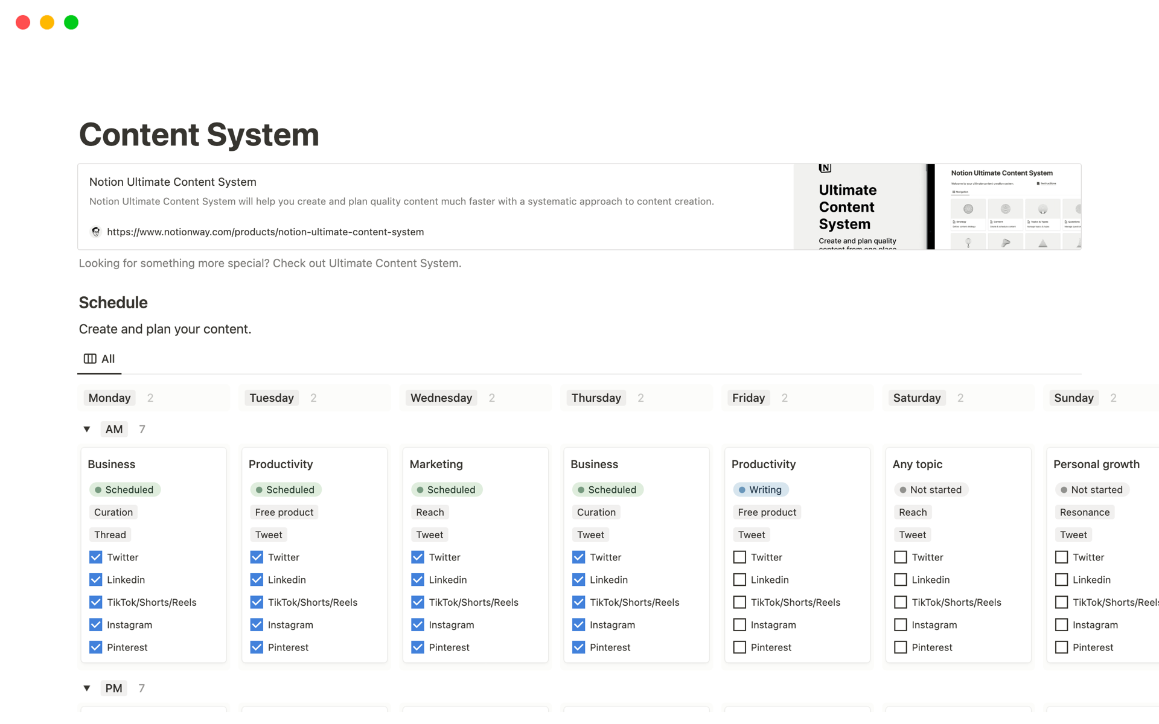Image resolution: width=1159 pixels, height=724 pixels.
Task: Select the Thursday column label
Action: [596, 398]
